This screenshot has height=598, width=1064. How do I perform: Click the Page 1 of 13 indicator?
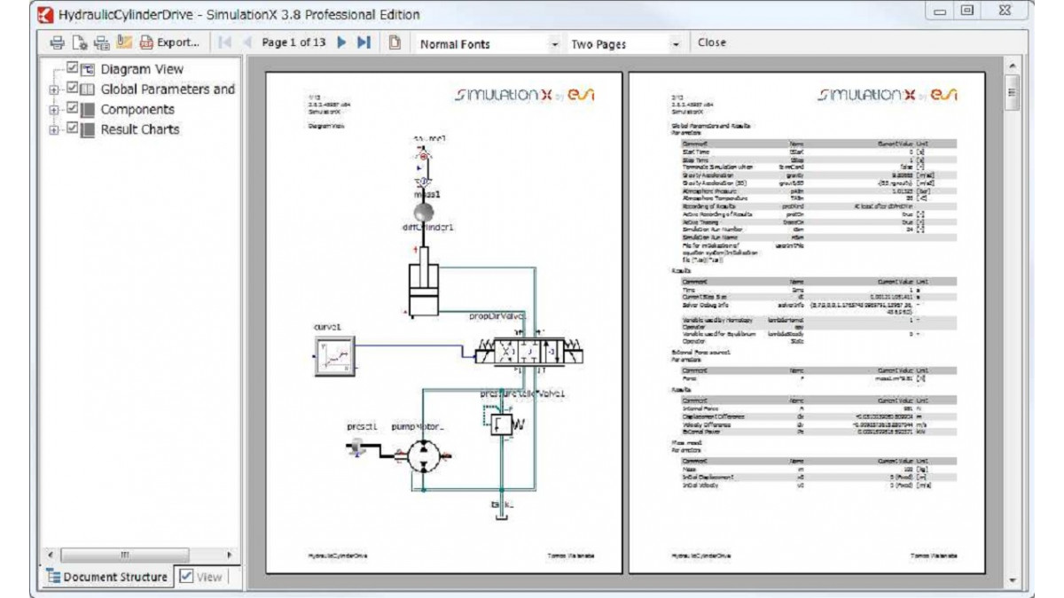pos(294,43)
